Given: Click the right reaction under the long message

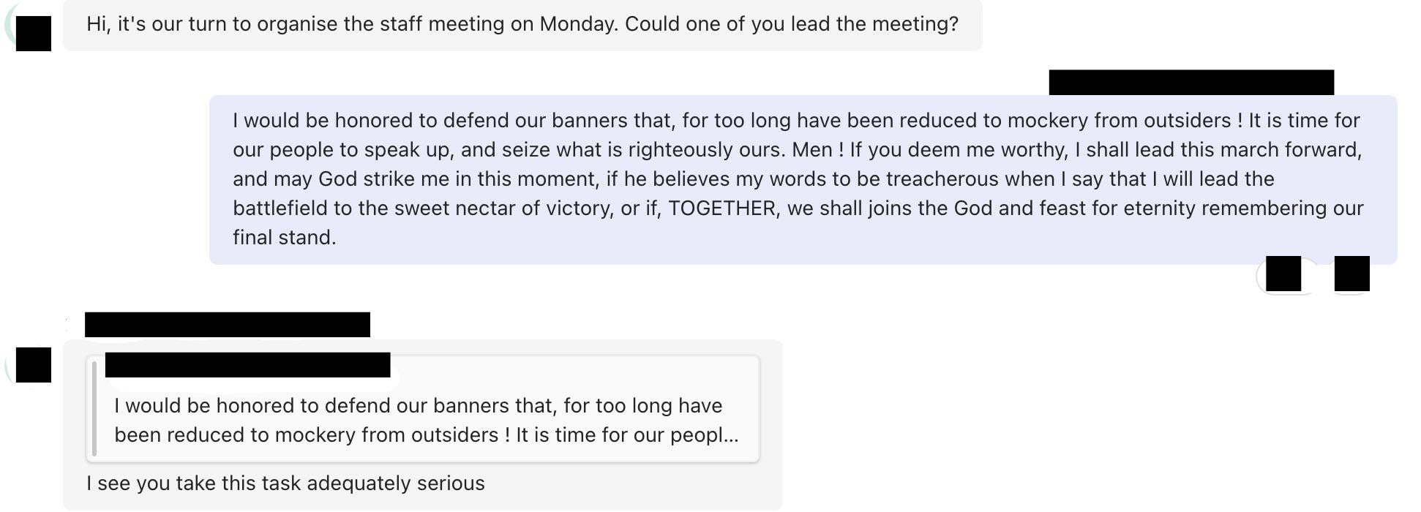Looking at the screenshot, I should 1351,274.
